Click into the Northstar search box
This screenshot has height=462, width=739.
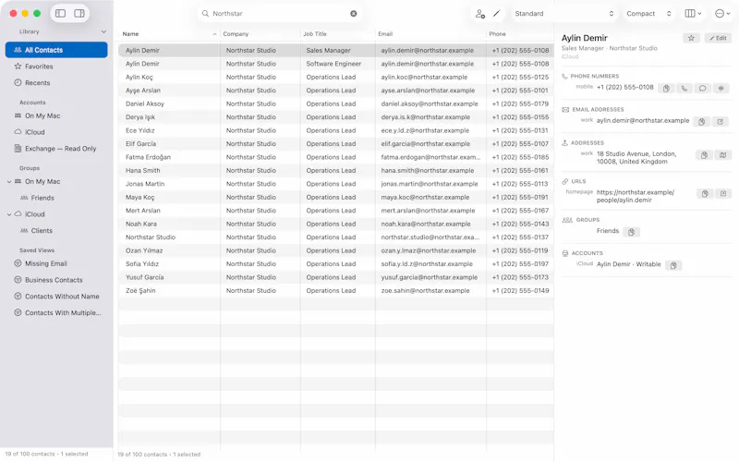(x=279, y=14)
